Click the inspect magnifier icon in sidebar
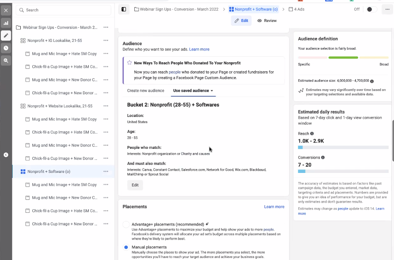 pos(6,61)
